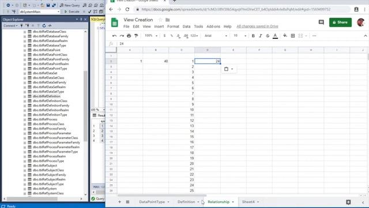
Task: Click the Parse checkmark icon in SSMS
Action: [x=90, y=12]
